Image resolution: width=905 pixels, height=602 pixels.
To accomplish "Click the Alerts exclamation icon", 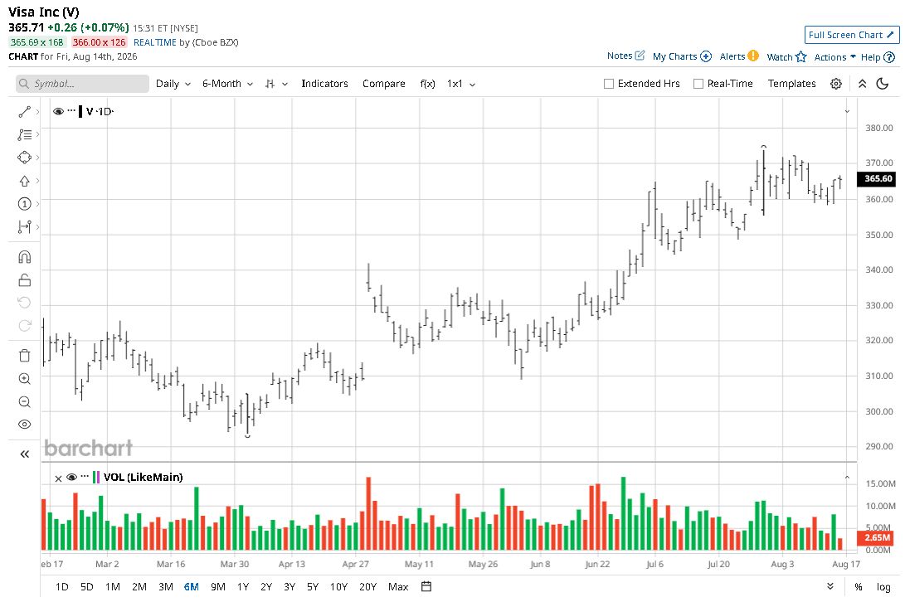I will coord(753,56).
